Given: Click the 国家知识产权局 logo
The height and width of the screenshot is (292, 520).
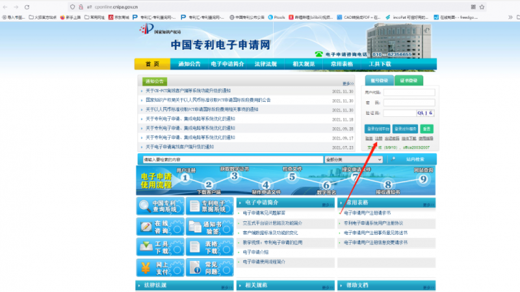Looking at the screenshot, I should (x=160, y=29).
